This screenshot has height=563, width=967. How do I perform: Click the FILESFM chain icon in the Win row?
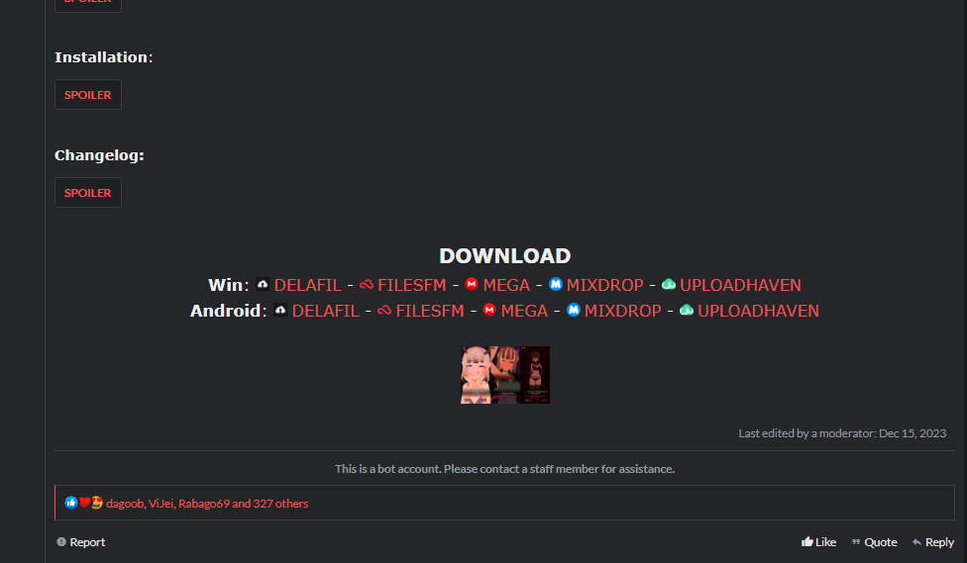pyautogui.click(x=367, y=285)
